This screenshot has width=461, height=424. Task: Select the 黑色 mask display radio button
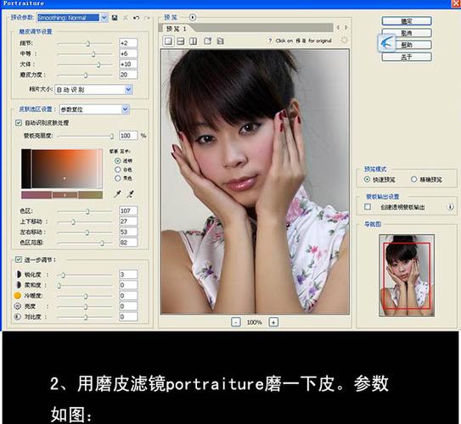(x=118, y=178)
